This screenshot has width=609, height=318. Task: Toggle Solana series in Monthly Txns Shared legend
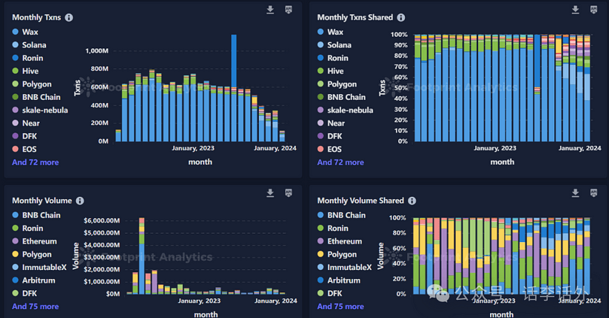click(x=339, y=45)
